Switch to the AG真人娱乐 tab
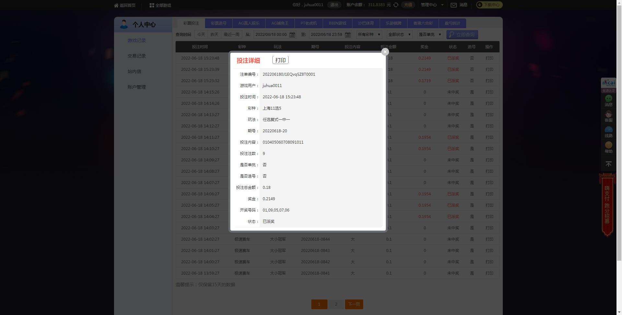The height and width of the screenshot is (315, 622). click(249, 23)
